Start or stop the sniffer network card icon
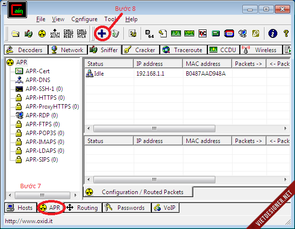The height and width of the screenshot is (229, 295). click(x=29, y=34)
